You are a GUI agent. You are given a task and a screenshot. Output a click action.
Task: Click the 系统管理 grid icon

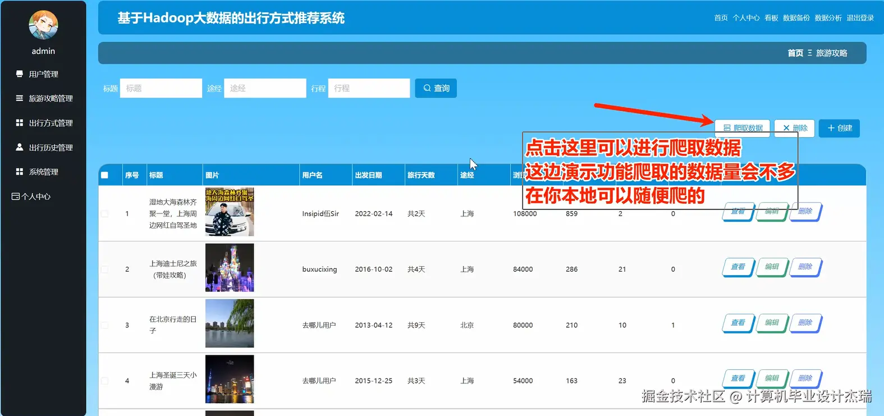pyautogui.click(x=20, y=172)
